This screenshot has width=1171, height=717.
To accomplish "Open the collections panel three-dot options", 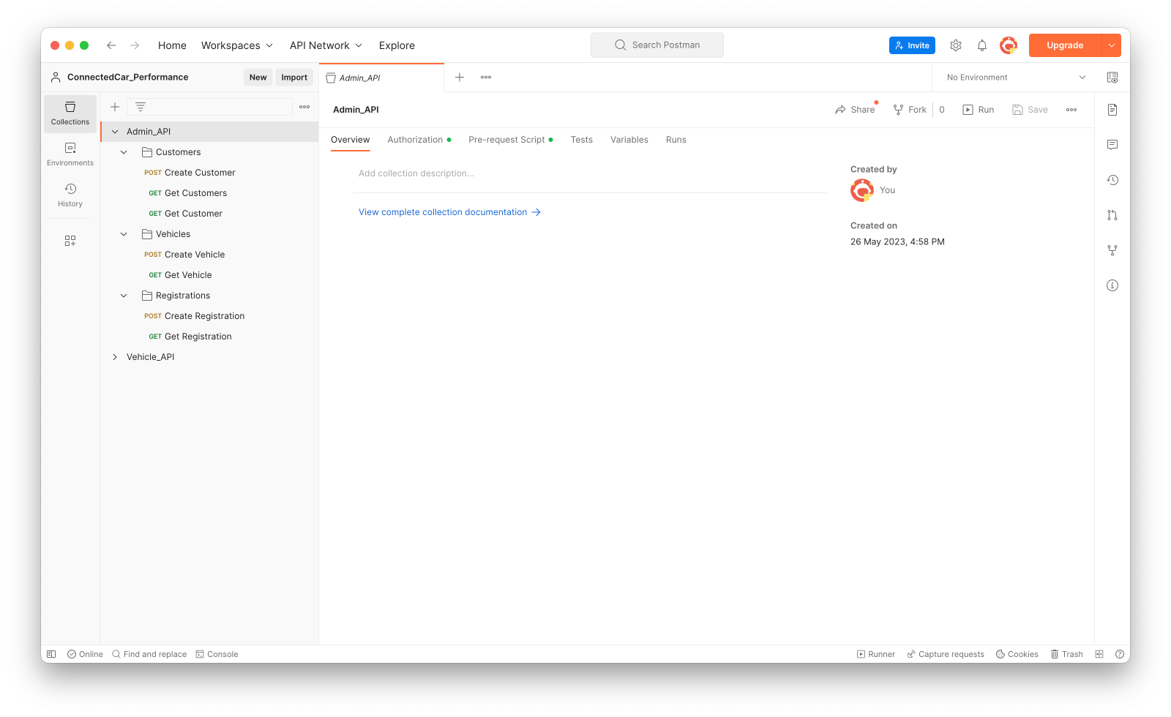I will [x=304, y=107].
